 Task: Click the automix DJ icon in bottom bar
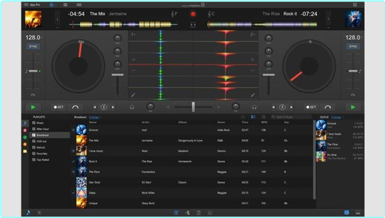pyautogui.click(x=187, y=213)
